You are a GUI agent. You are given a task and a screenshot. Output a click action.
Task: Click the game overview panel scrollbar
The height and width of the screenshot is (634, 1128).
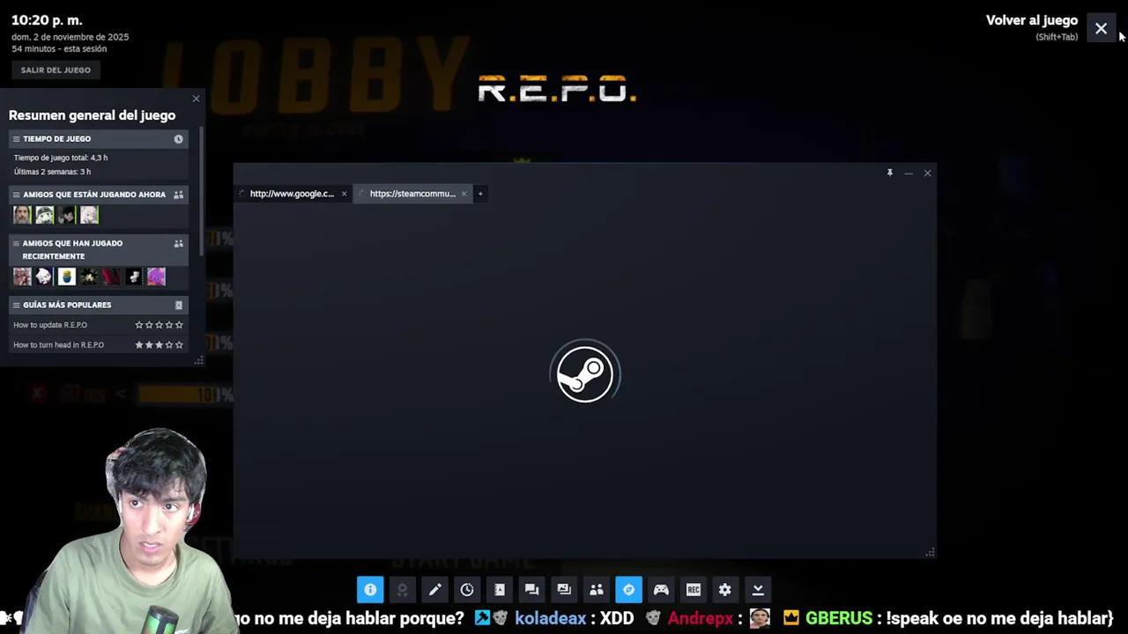(202, 191)
